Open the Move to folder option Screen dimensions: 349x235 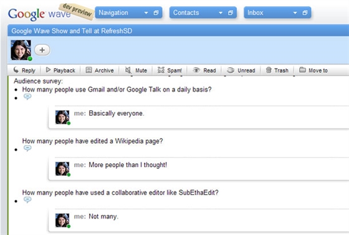(x=313, y=70)
